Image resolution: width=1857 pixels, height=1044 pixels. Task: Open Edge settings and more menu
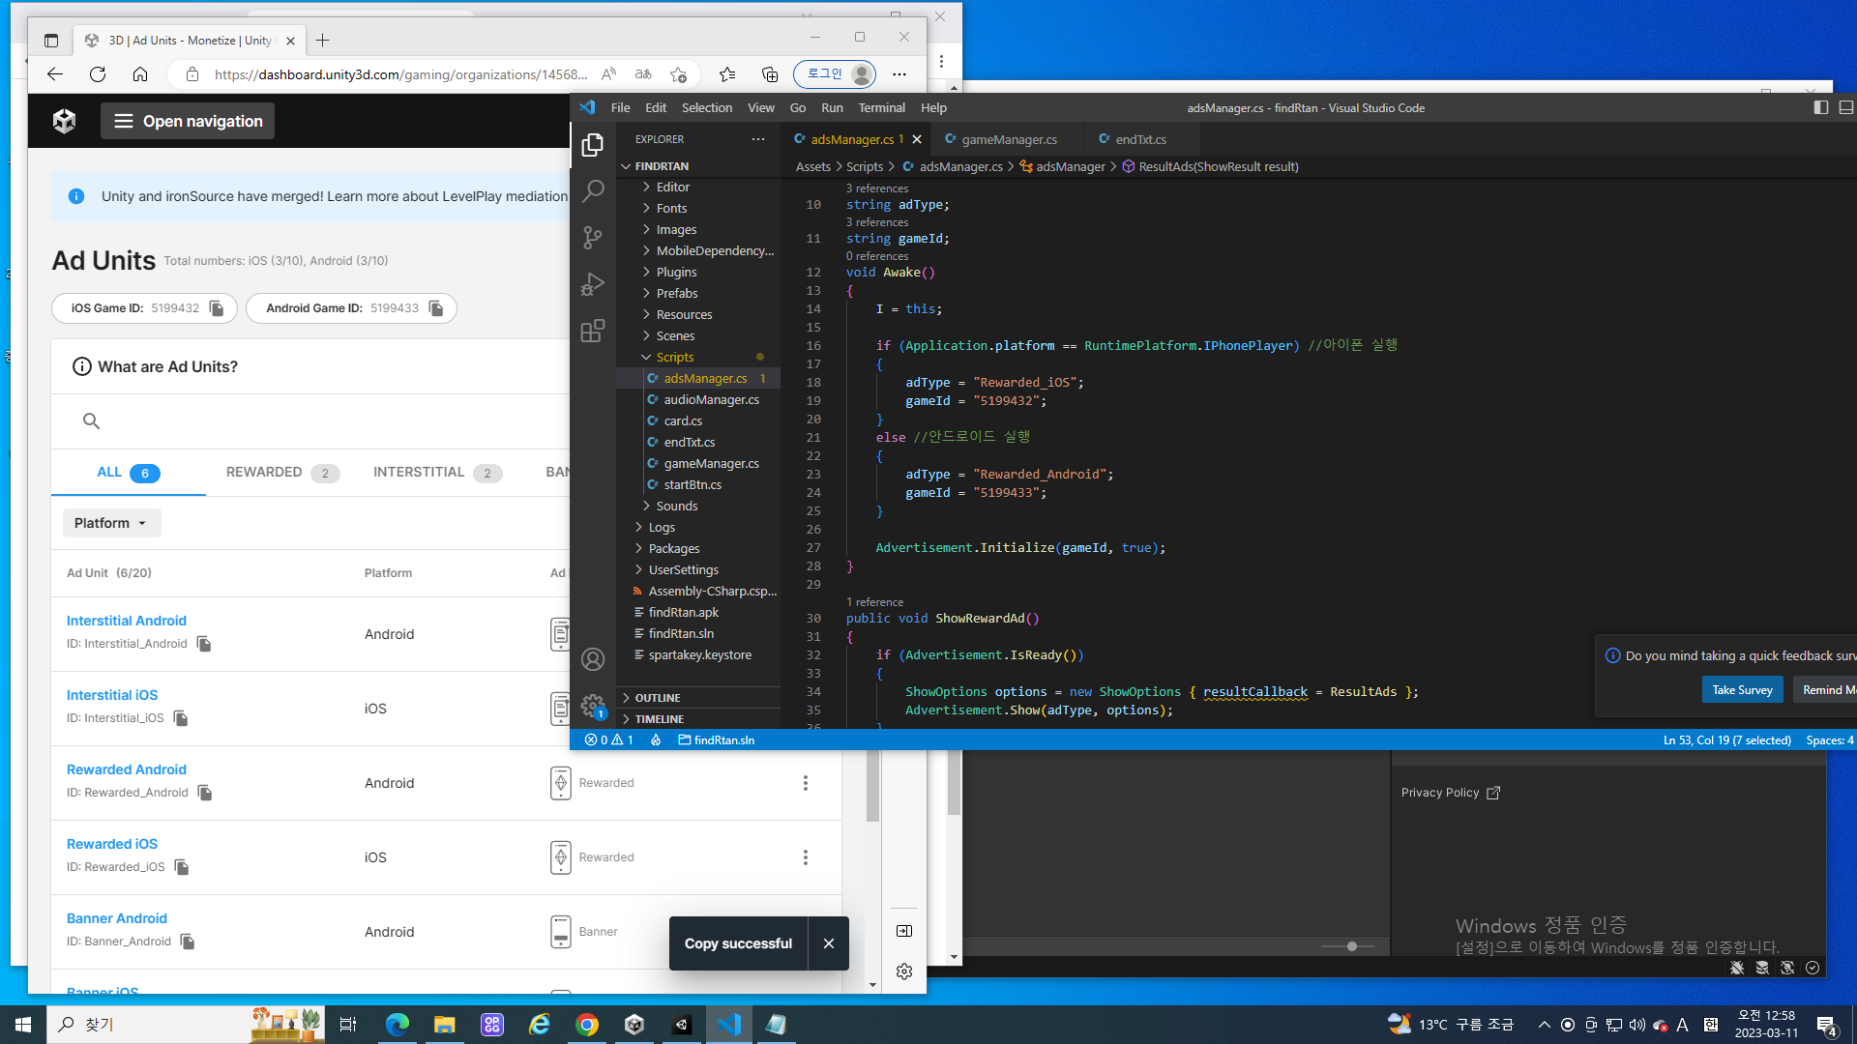(899, 74)
